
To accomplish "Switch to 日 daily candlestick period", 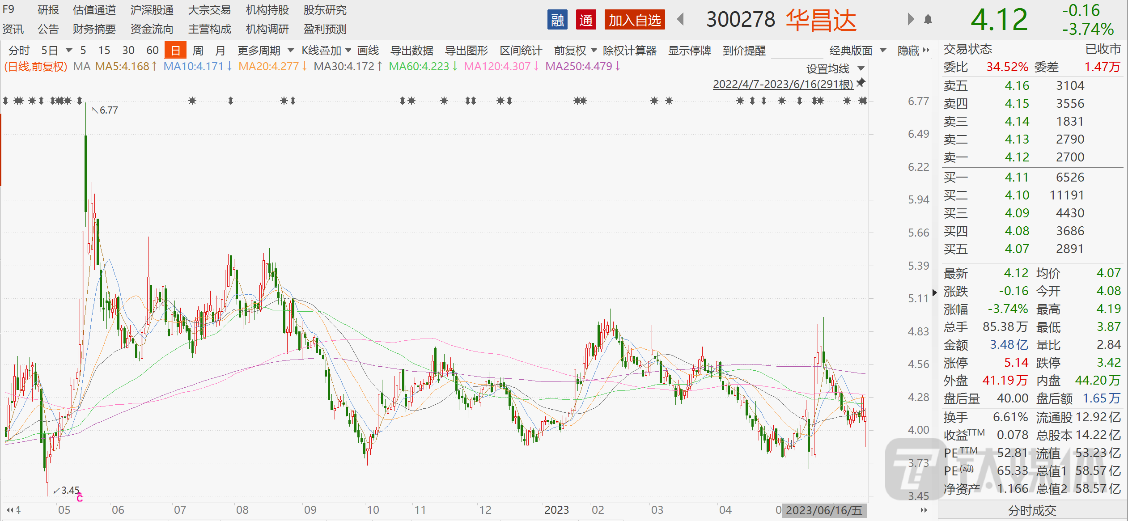I will (175, 50).
